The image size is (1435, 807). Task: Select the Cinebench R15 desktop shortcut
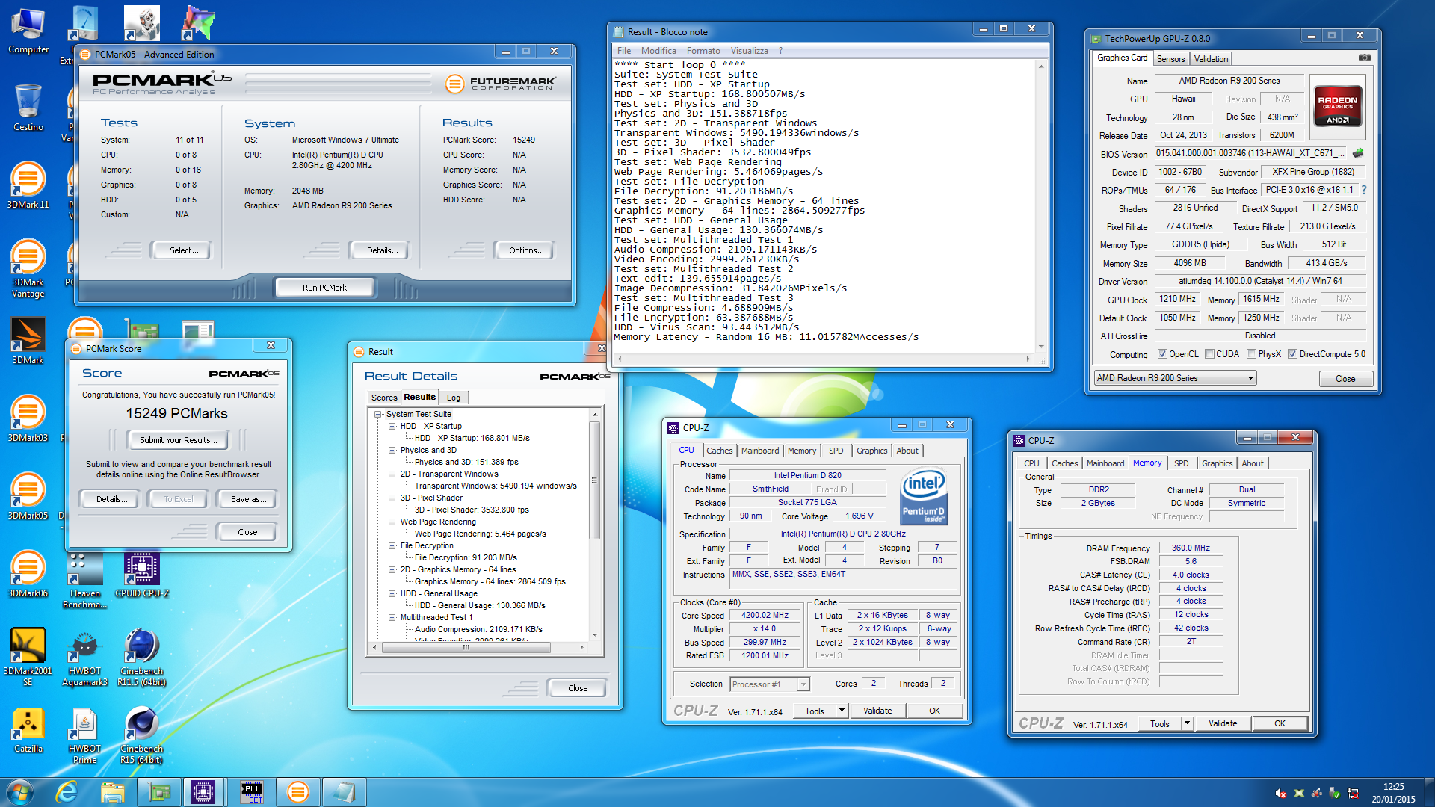(x=142, y=735)
